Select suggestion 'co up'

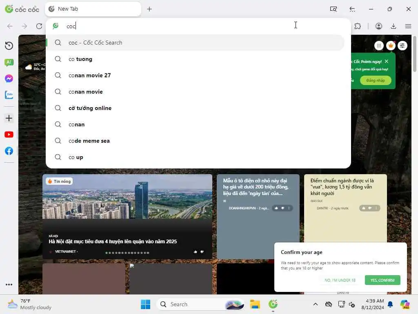pos(196,157)
